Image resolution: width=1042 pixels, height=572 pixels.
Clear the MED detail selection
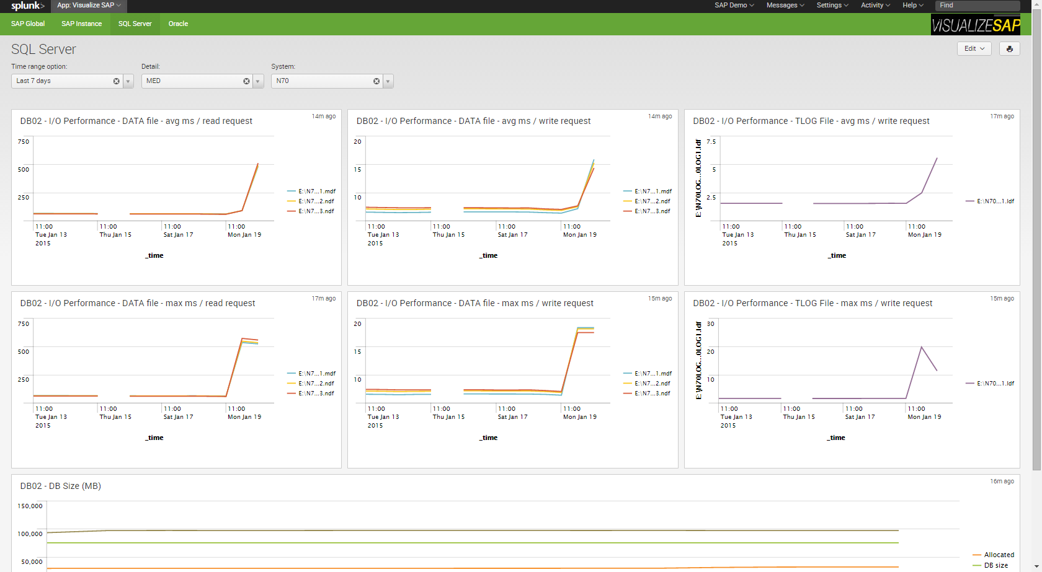coord(246,81)
